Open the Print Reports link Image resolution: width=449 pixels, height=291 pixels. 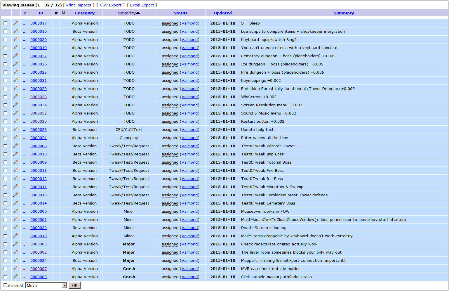coord(79,5)
